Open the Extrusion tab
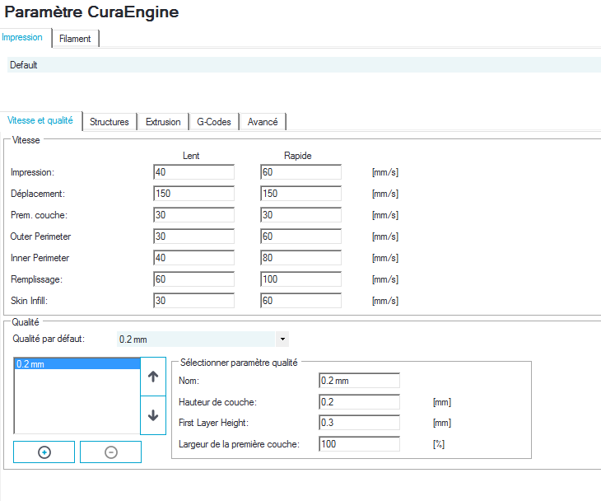 (x=163, y=122)
